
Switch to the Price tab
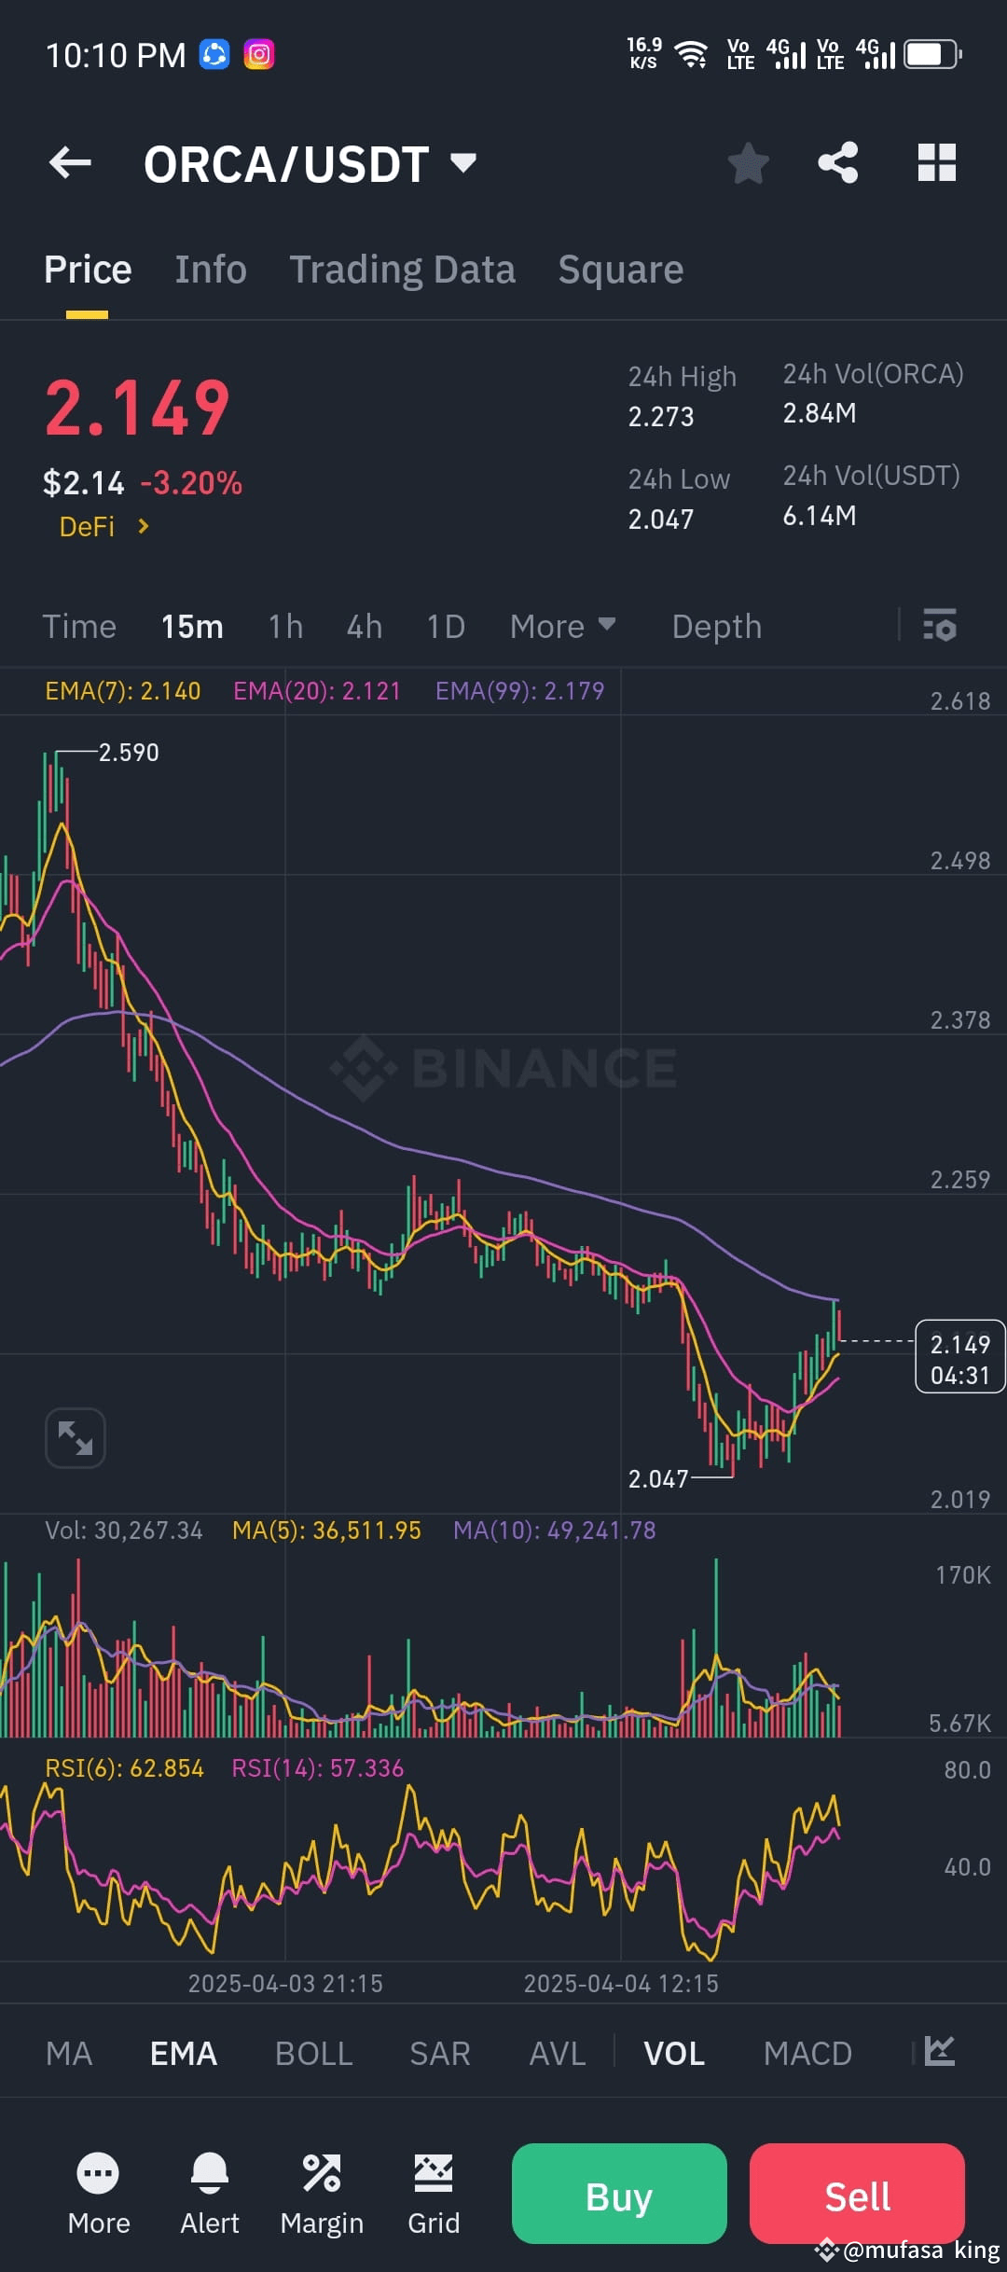pyautogui.click(x=88, y=270)
